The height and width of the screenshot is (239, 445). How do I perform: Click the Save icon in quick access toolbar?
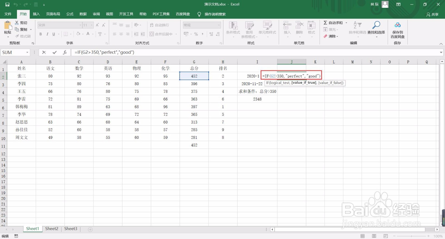pyautogui.click(x=8, y=4)
